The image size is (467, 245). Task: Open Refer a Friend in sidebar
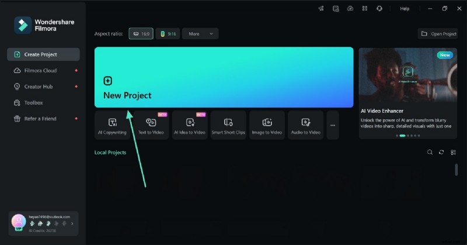pos(43,119)
